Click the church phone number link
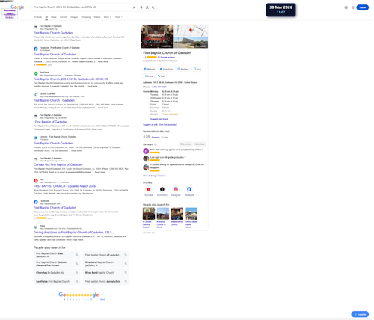This screenshot has width=374, height=320. tap(159, 87)
